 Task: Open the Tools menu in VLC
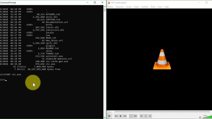click(153, 7)
